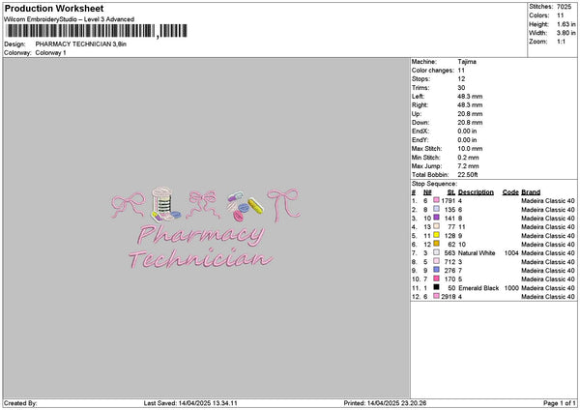Click the Max Stitch value 10.0 mm
This screenshot has width=580, height=410.
(x=470, y=148)
